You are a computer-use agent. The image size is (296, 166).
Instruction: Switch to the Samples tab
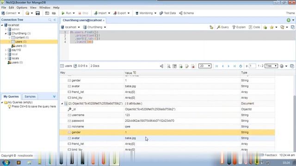point(30,96)
